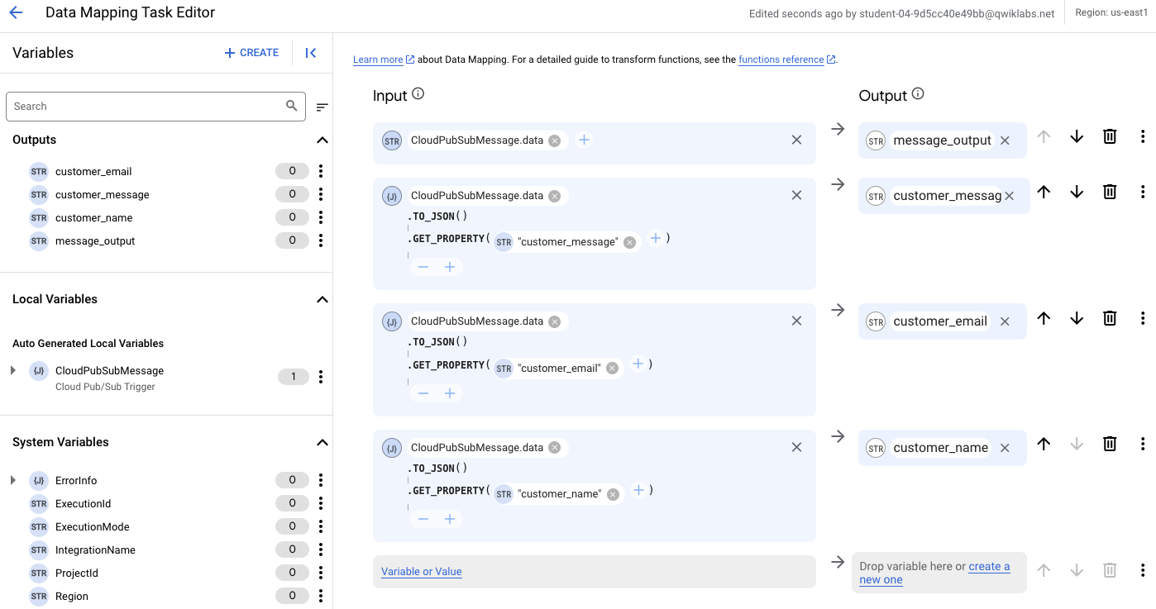
Task: Add parameter after "customer_message" value
Action: point(655,238)
